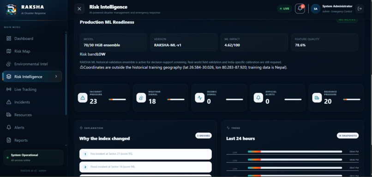Open driver 2 Flood incident Sector 14

coord(145,167)
